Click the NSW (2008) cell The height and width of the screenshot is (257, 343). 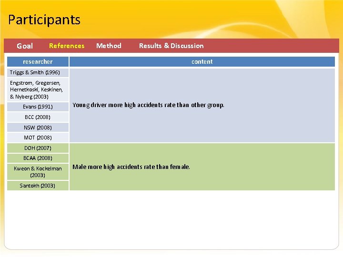tap(38, 128)
